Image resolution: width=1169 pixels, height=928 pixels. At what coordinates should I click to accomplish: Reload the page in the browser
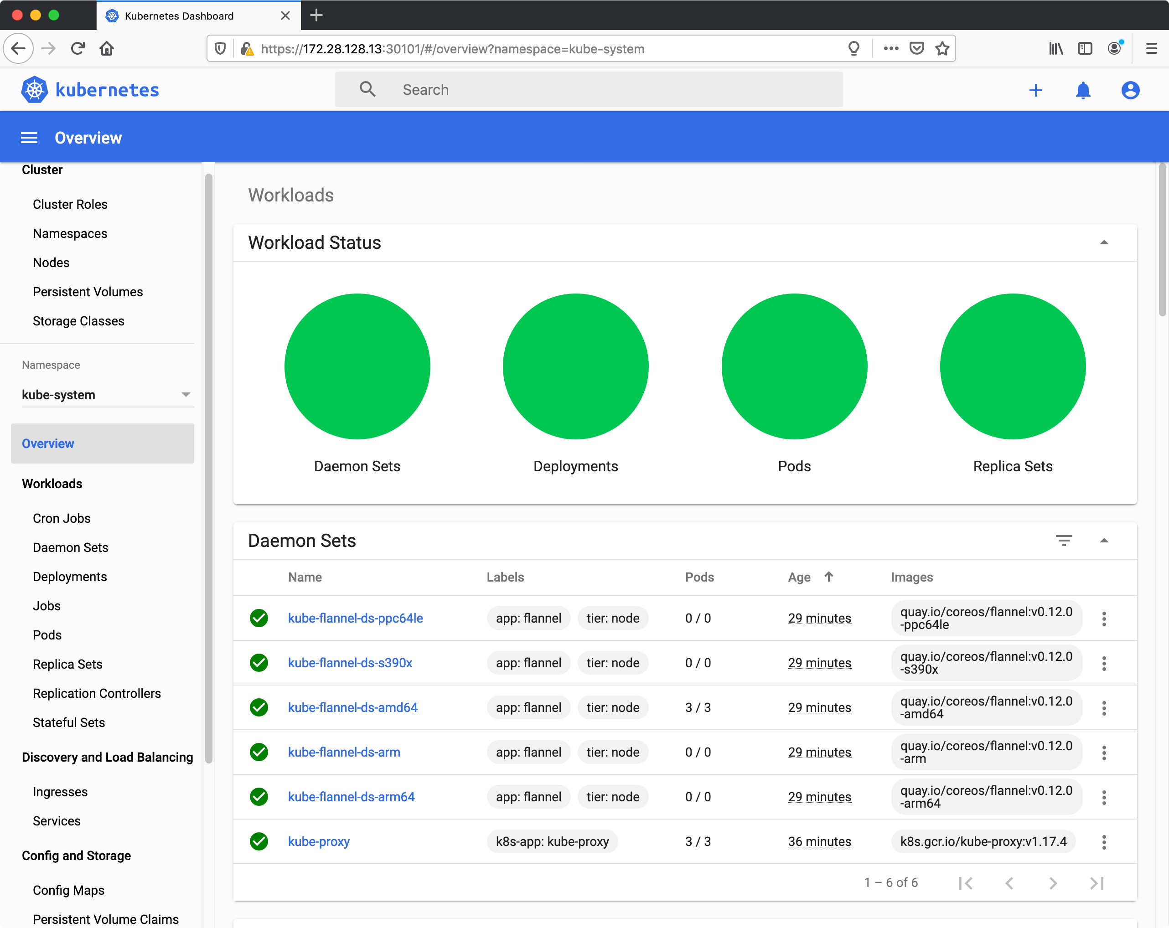[x=78, y=49]
